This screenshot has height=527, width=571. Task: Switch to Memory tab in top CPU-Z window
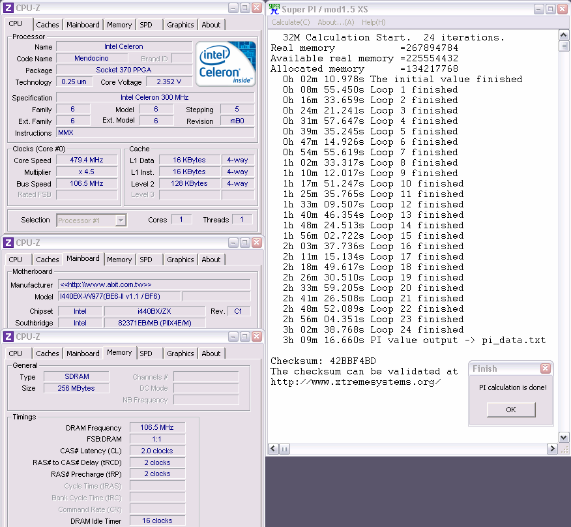click(119, 25)
